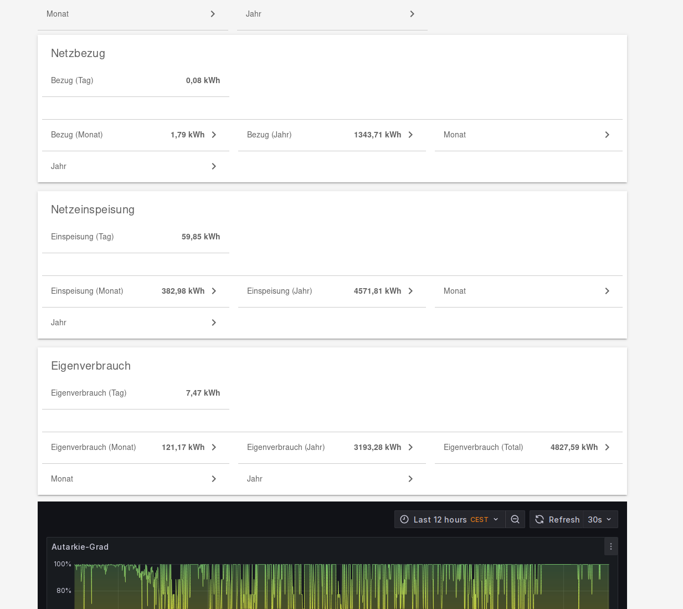Open the Last 12 hours time picker
This screenshot has height=609, width=683.
[x=450, y=519]
